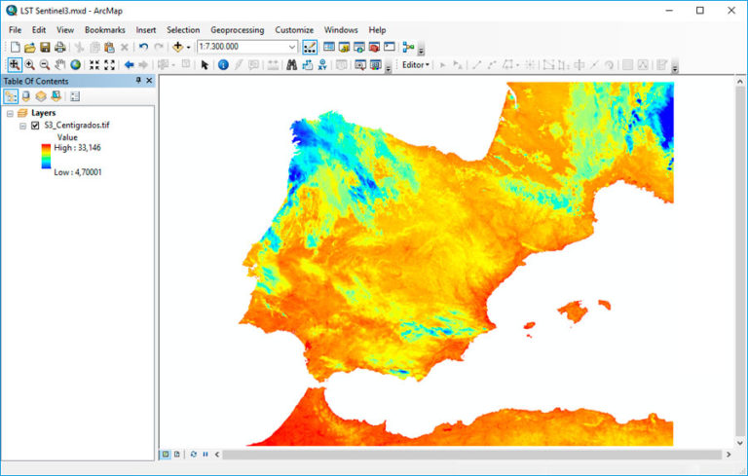Image resolution: width=748 pixels, height=476 pixels.
Task: Click Fixed Zoom In arrows
Action: click(94, 65)
